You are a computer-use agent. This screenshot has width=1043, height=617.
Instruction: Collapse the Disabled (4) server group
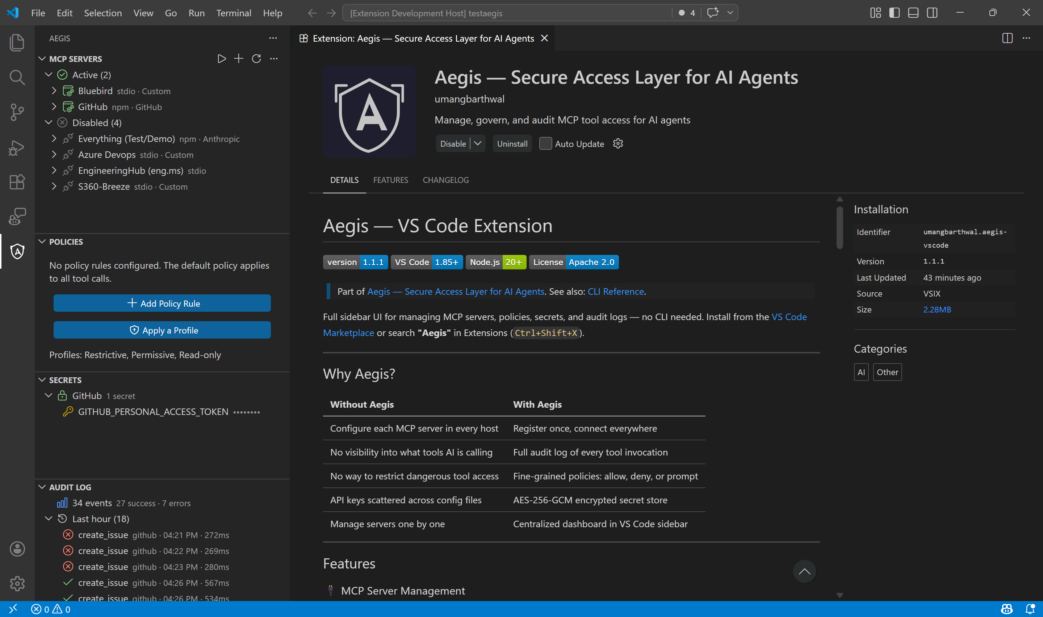point(49,123)
